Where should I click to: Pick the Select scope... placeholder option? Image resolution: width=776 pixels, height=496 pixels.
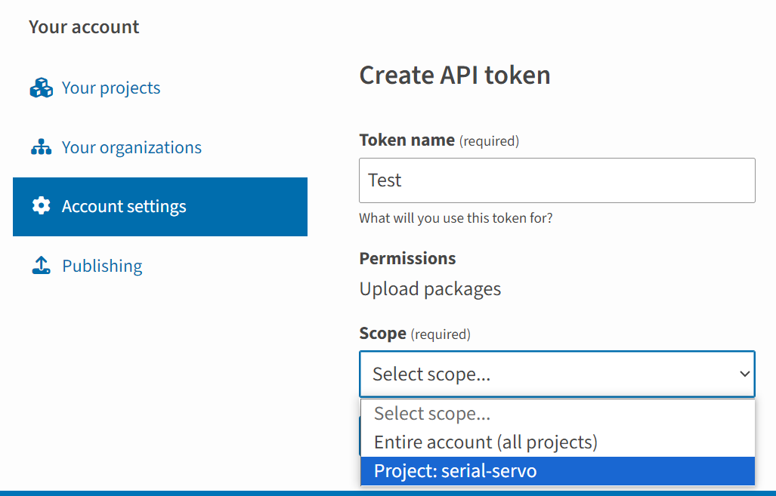point(558,414)
